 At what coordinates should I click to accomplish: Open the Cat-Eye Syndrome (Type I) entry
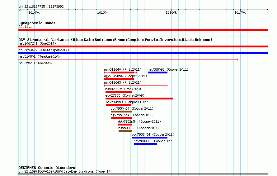point(64,171)
